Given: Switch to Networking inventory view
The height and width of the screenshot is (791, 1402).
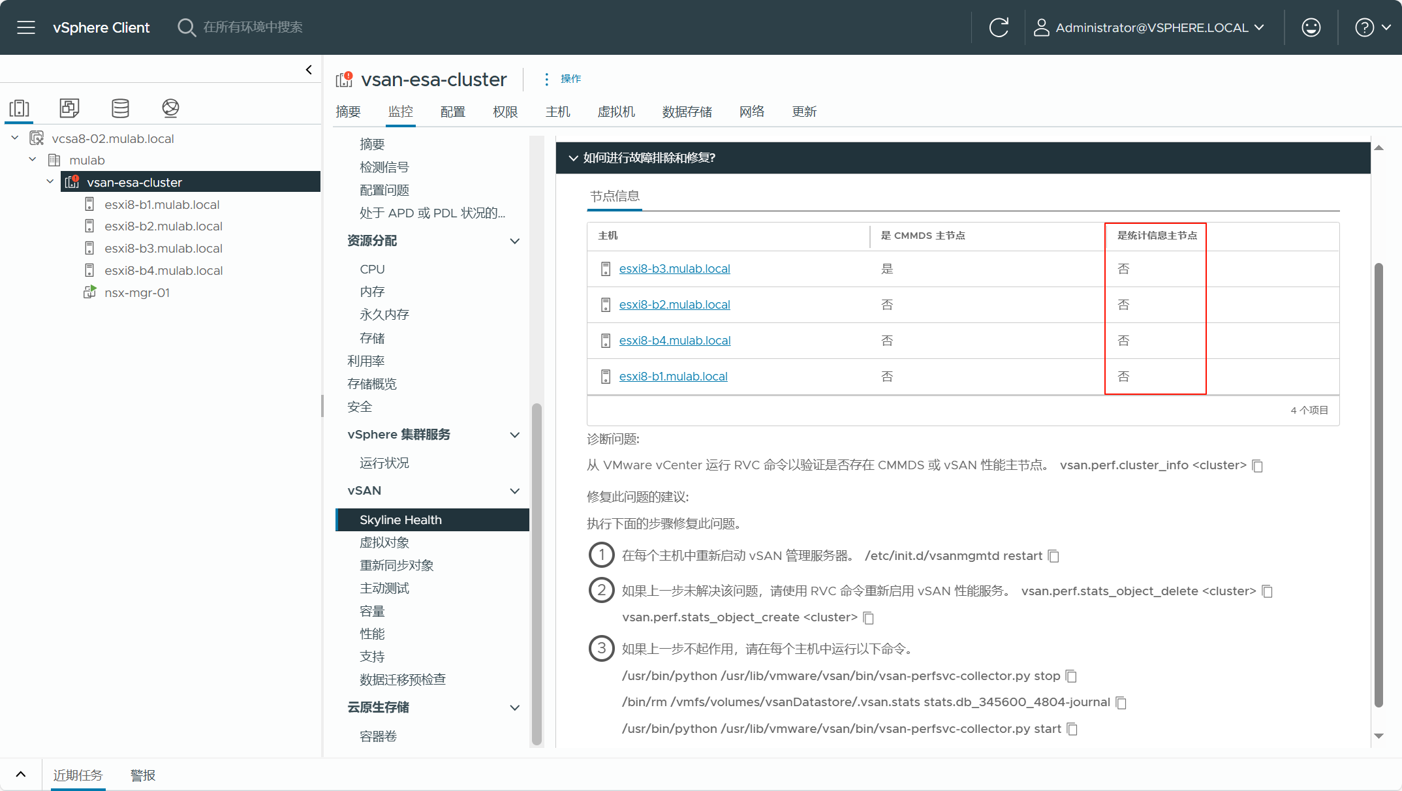Looking at the screenshot, I should coord(170,108).
